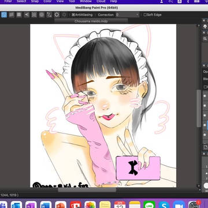
Task: Toggle visibility of the first layer row
Action: (x=205, y=96)
